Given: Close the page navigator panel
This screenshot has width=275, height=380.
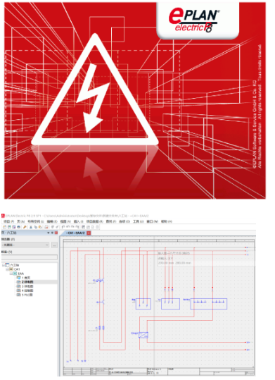Looking at the screenshot, I should click(x=56, y=233).
